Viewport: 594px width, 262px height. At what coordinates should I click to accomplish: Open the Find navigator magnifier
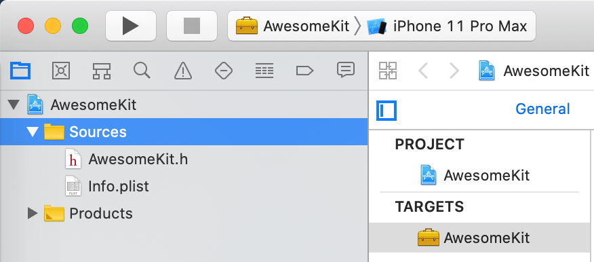[142, 71]
